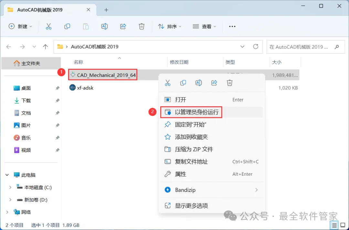Click the Delete trash icon in the Explorer toolbar

point(142,26)
